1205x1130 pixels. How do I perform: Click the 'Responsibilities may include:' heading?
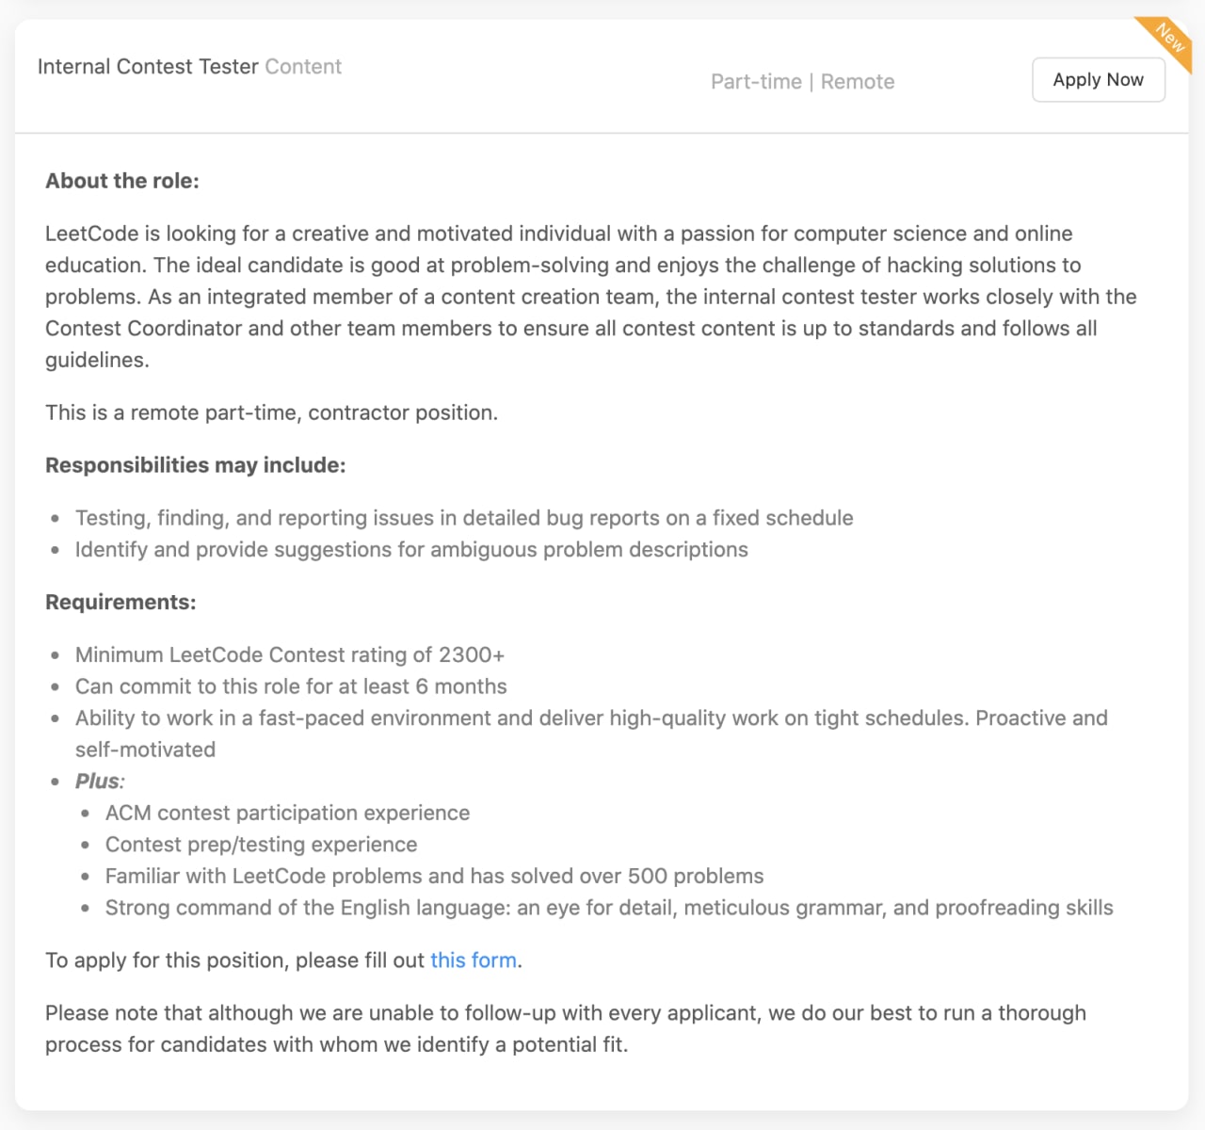(196, 465)
